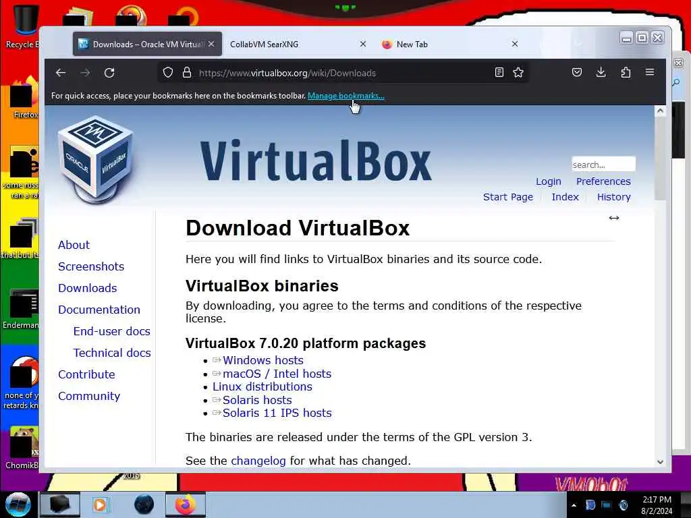Image resolution: width=691 pixels, height=518 pixels.
Task: Open the Index link
Action: pyautogui.click(x=565, y=197)
